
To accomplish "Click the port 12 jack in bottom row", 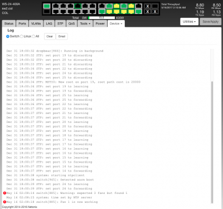I will tap(92, 12).
